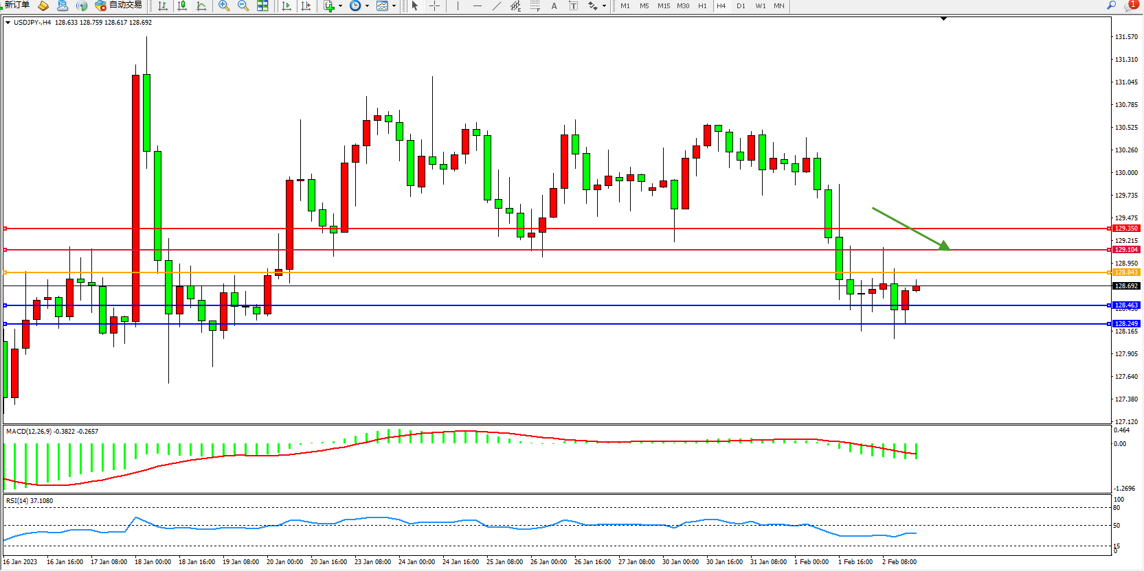
Task: Switch to the D1 timeframe
Action: pyautogui.click(x=741, y=5)
